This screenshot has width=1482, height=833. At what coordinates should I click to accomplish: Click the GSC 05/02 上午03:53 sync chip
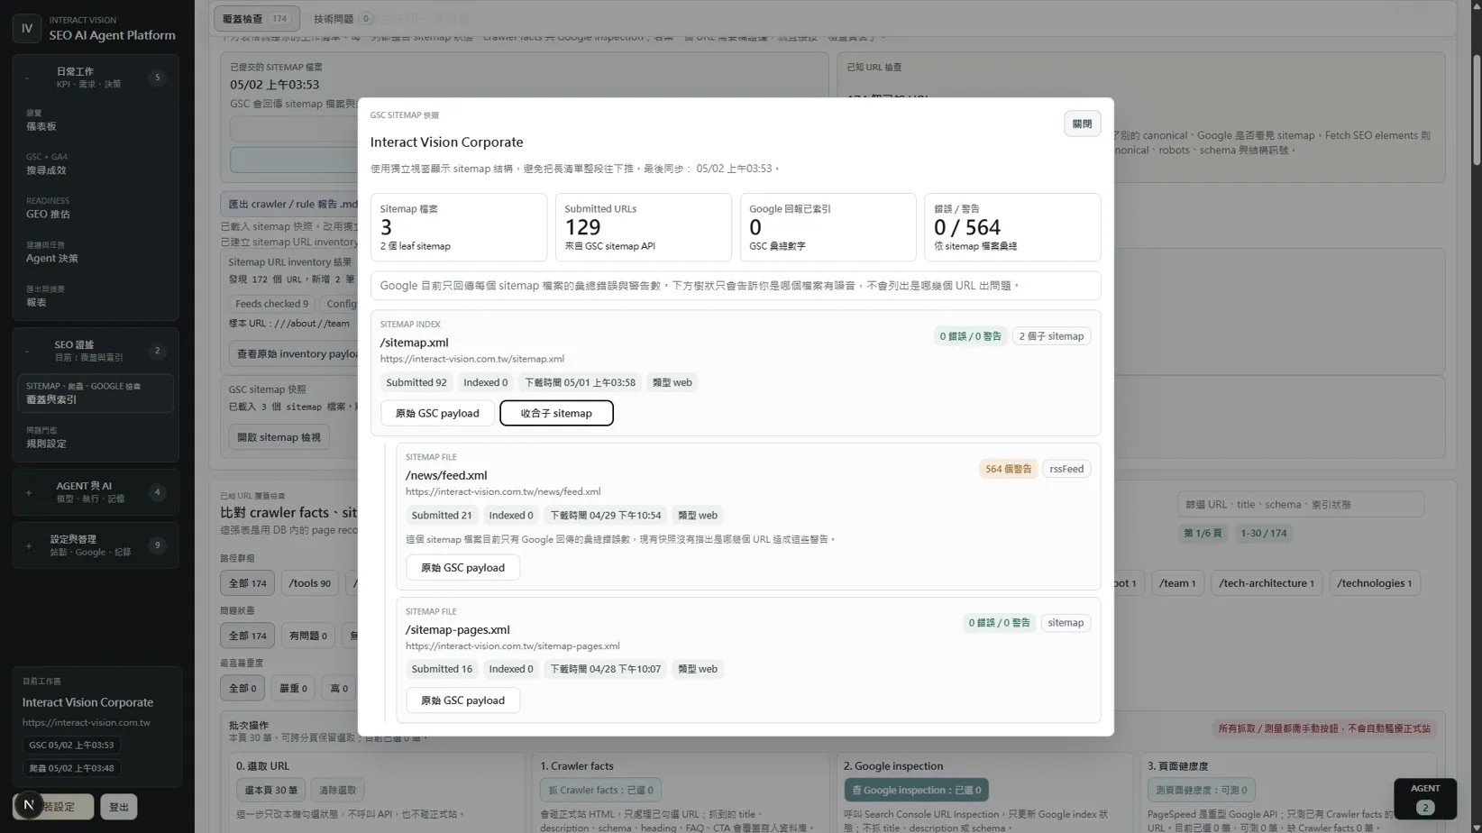click(x=71, y=745)
